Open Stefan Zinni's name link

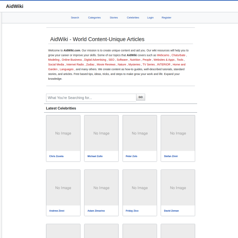tap(171, 156)
